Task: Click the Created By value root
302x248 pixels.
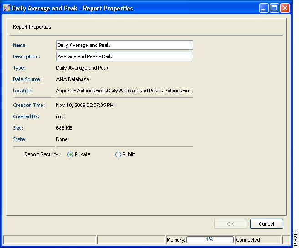Action: coord(61,116)
